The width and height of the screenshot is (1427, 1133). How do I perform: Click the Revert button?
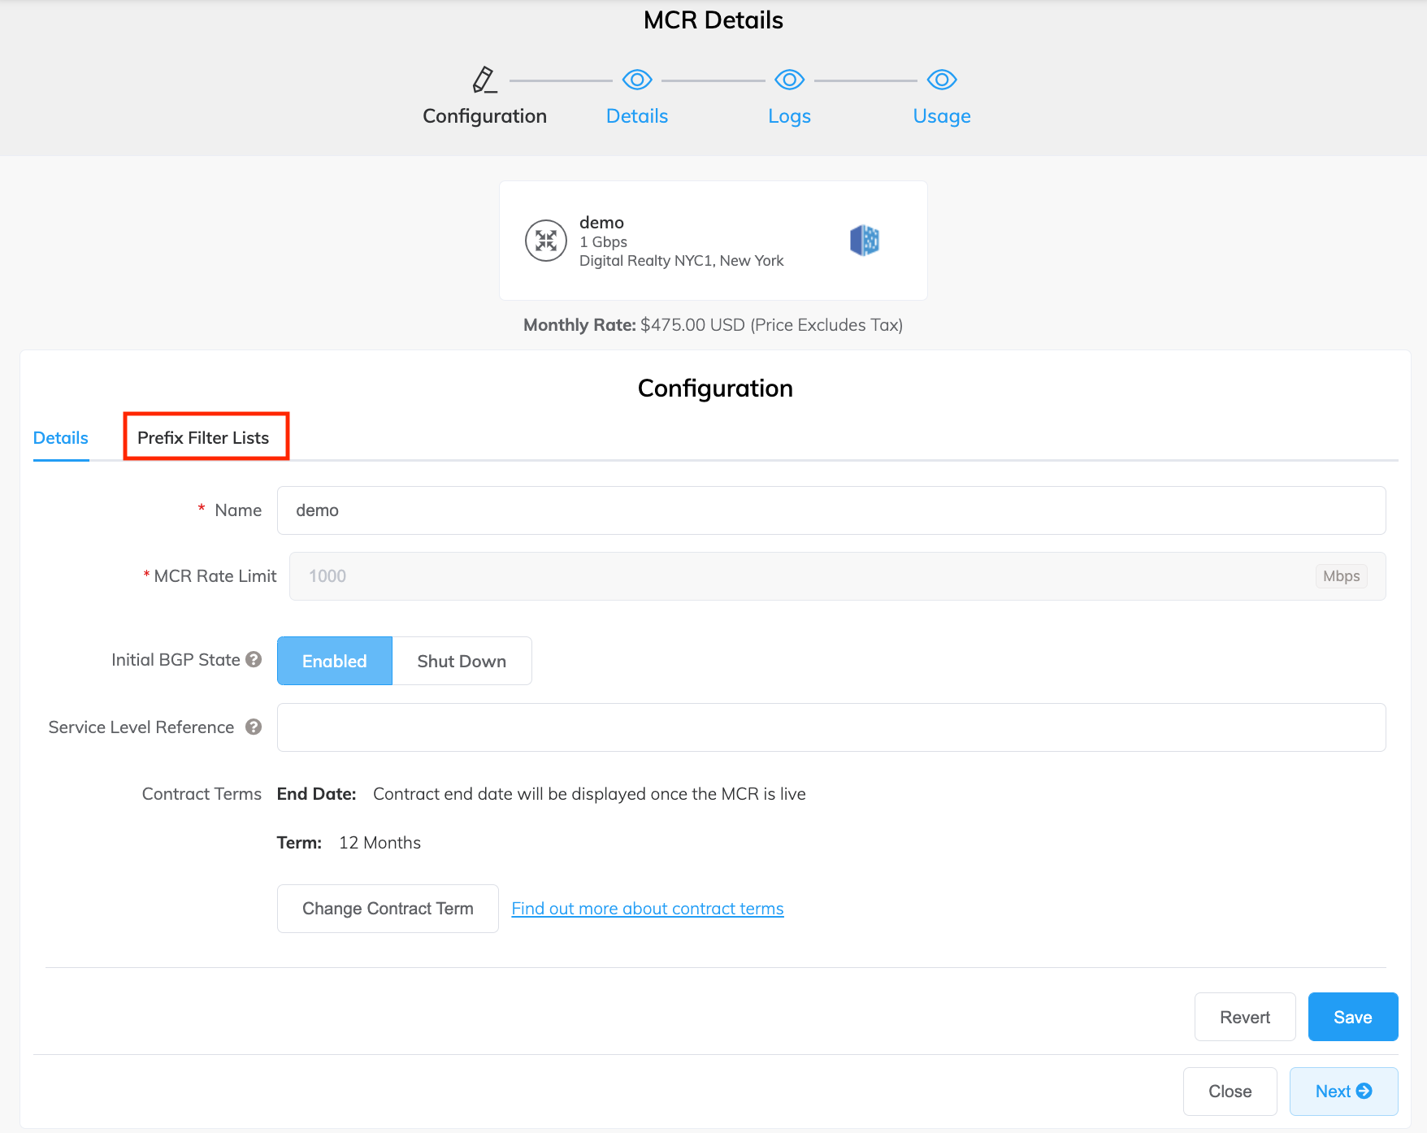tap(1245, 1017)
